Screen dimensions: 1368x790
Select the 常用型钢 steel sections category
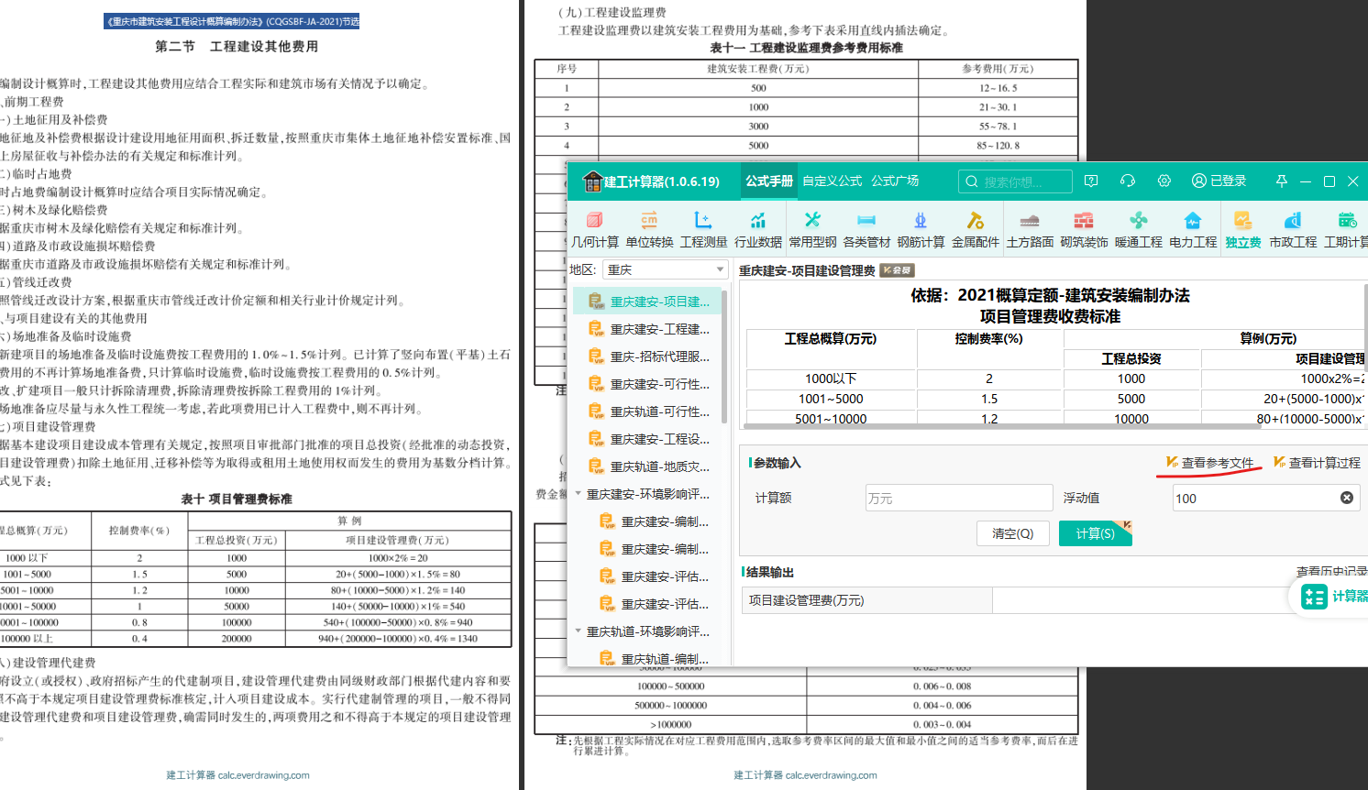click(812, 229)
